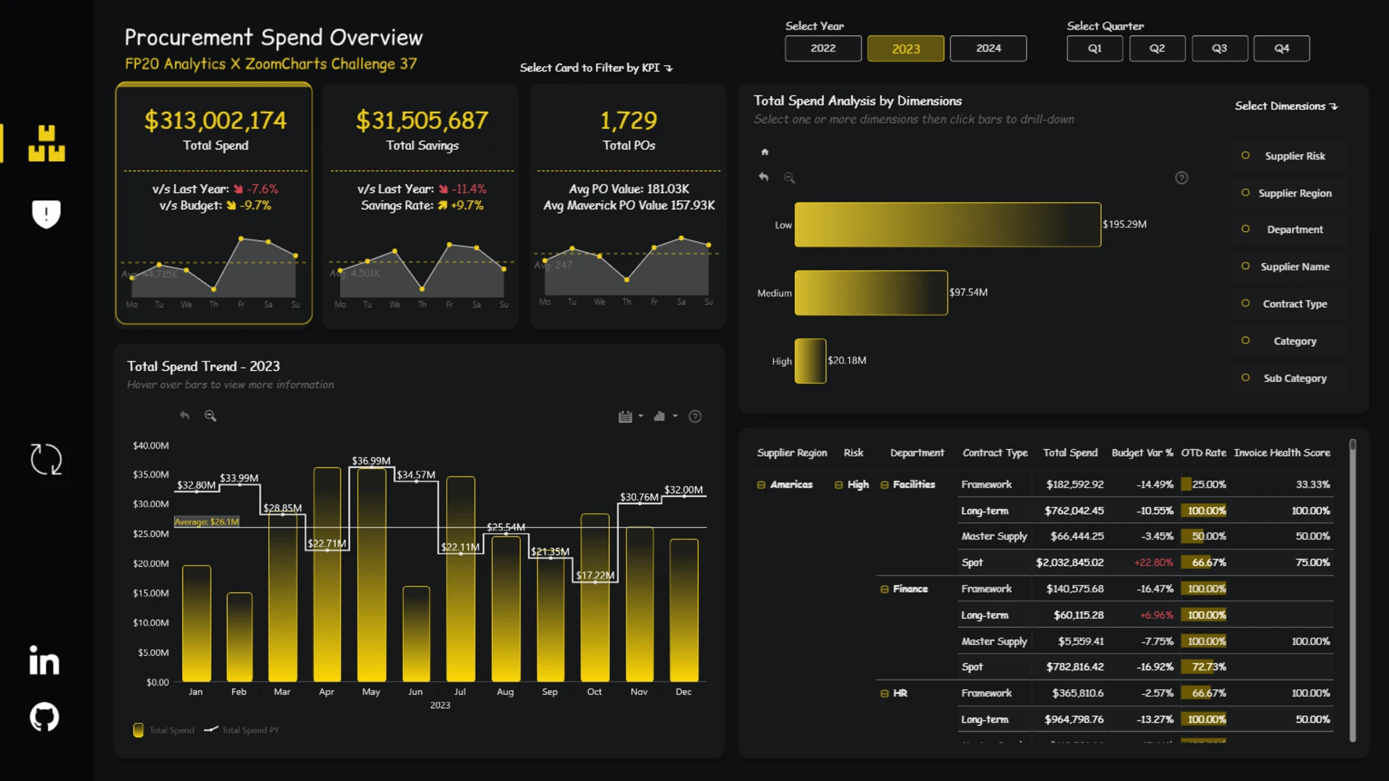Select the Supplier Risk dimension
Image resolution: width=1389 pixels, height=781 pixels.
(x=1288, y=156)
